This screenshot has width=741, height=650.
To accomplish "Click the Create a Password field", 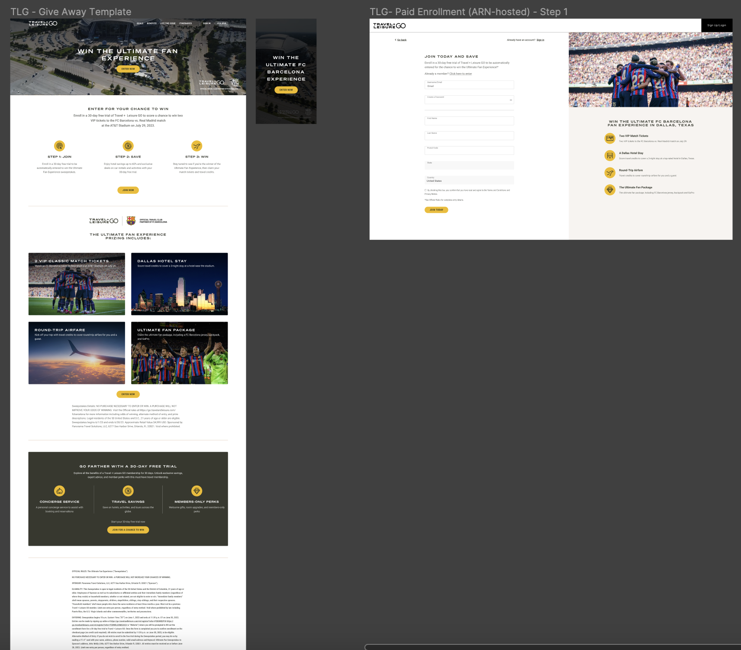I will pos(469,100).
